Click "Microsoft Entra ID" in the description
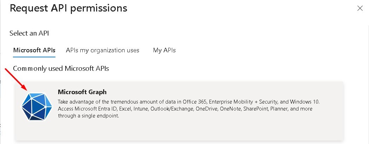This screenshot has height=144, width=369. tap(96, 109)
